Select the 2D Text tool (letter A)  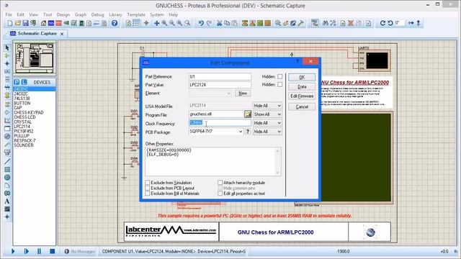point(7,201)
